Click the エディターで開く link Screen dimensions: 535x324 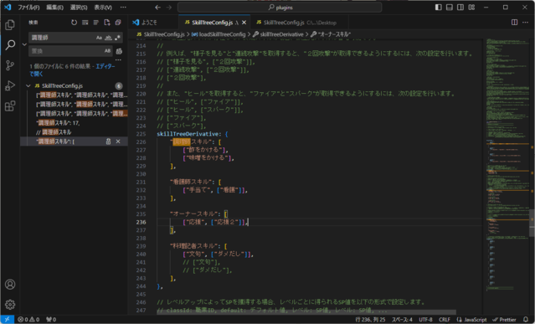(72, 70)
